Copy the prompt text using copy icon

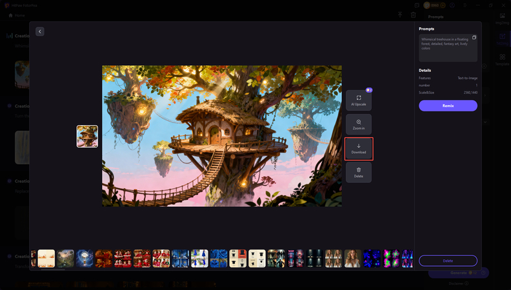[x=474, y=38]
